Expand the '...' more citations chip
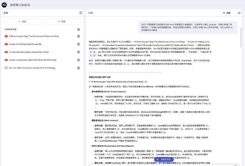The width and height of the screenshot is (245, 166). (128, 64)
